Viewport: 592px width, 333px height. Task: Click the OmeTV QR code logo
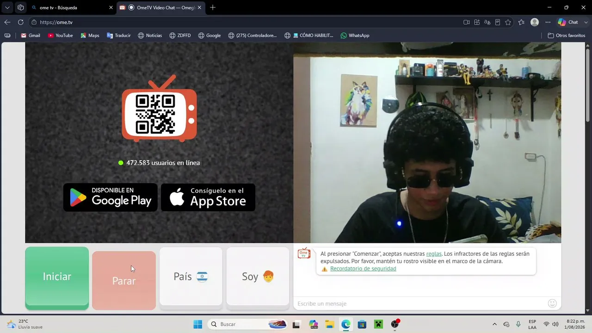159,108
